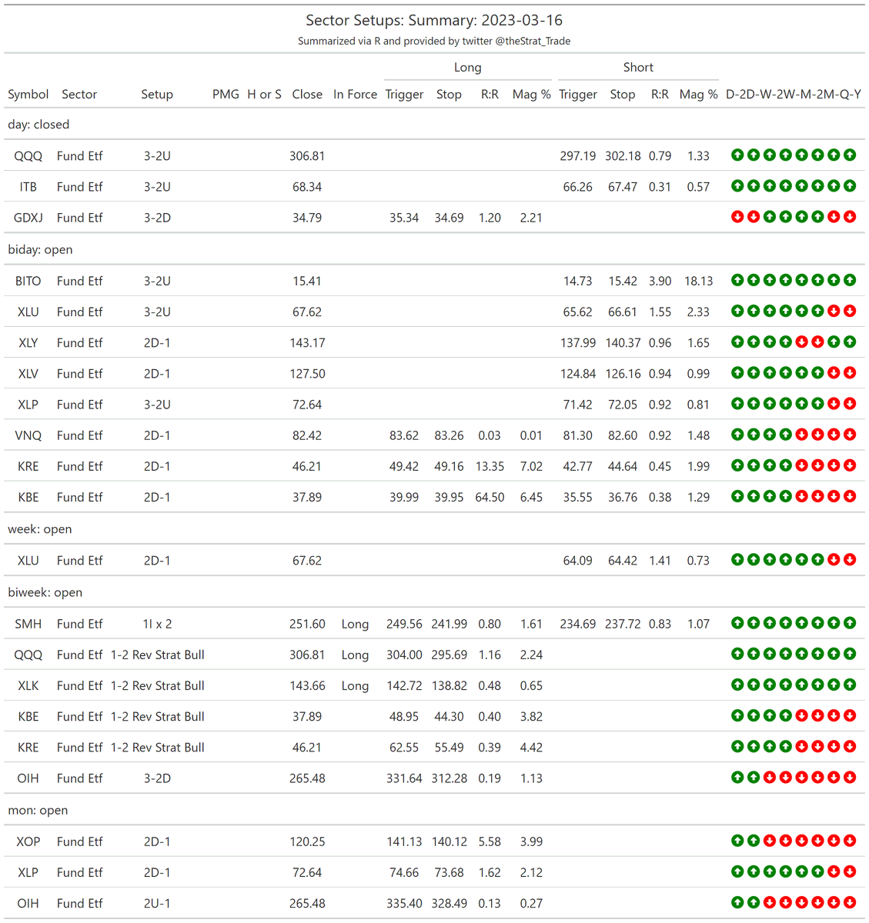Click the Setup column header

pos(157,95)
